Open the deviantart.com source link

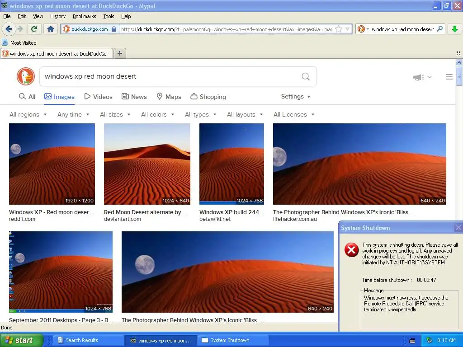click(122, 219)
